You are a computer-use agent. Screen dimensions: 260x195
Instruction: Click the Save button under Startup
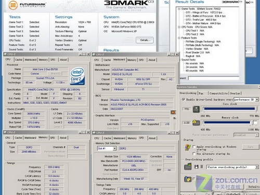coord(250,147)
